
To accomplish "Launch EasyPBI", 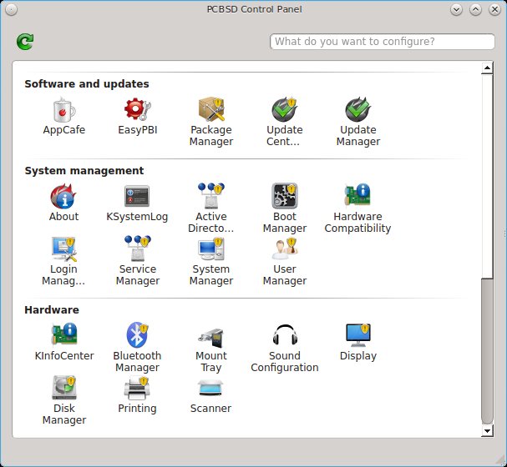I will pyautogui.click(x=138, y=116).
